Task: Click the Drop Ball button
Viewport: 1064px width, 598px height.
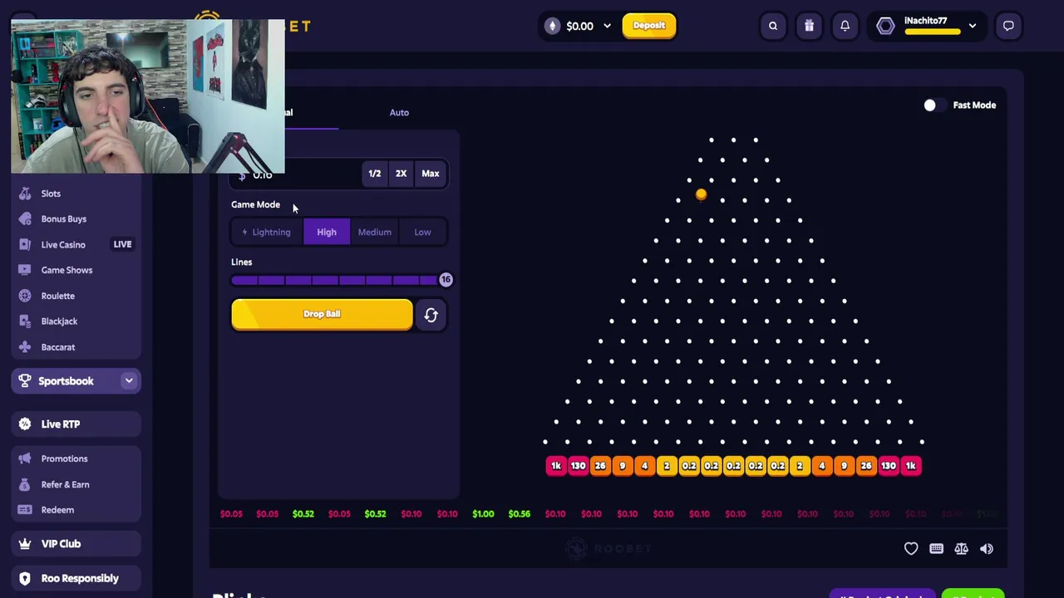Action: coord(322,315)
